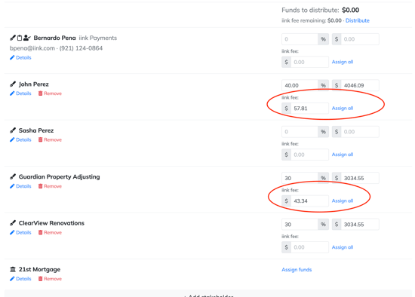
Task: Click the ClearView Renovations name
Action: pos(51,223)
